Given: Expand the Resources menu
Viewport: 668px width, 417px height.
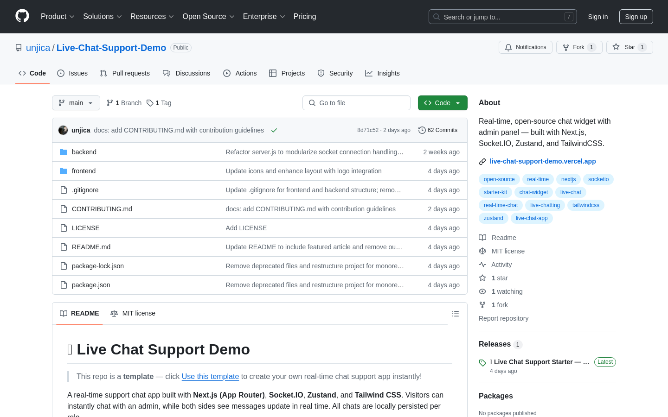Looking at the screenshot, I should tap(152, 16).
